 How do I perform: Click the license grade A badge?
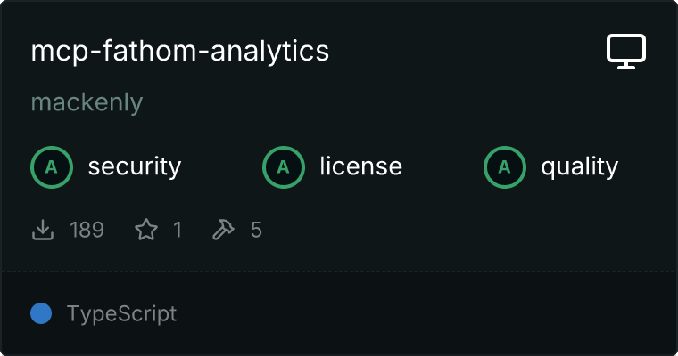coord(283,166)
